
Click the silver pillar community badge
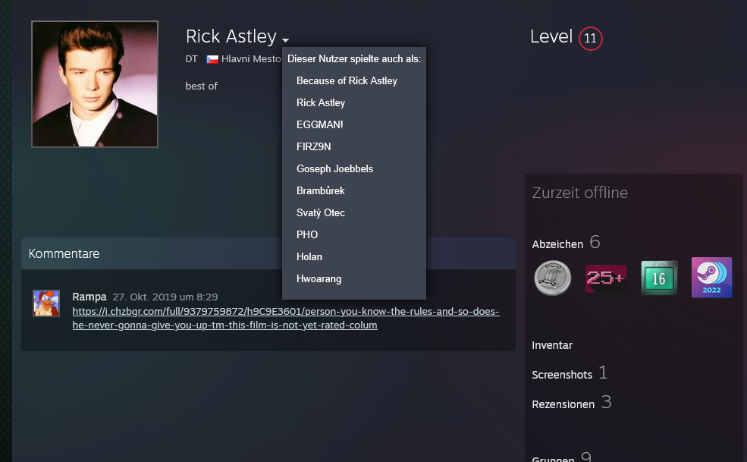pyautogui.click(x=551, y=278)
